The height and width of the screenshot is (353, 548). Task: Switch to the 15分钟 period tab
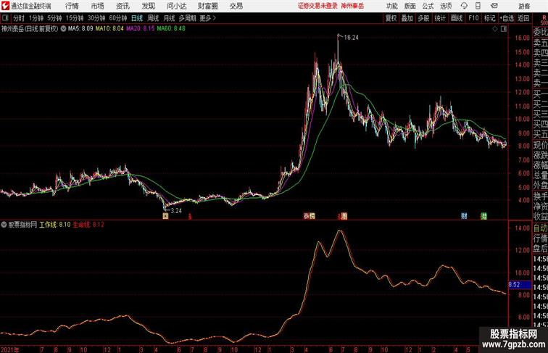pos(75,18)
